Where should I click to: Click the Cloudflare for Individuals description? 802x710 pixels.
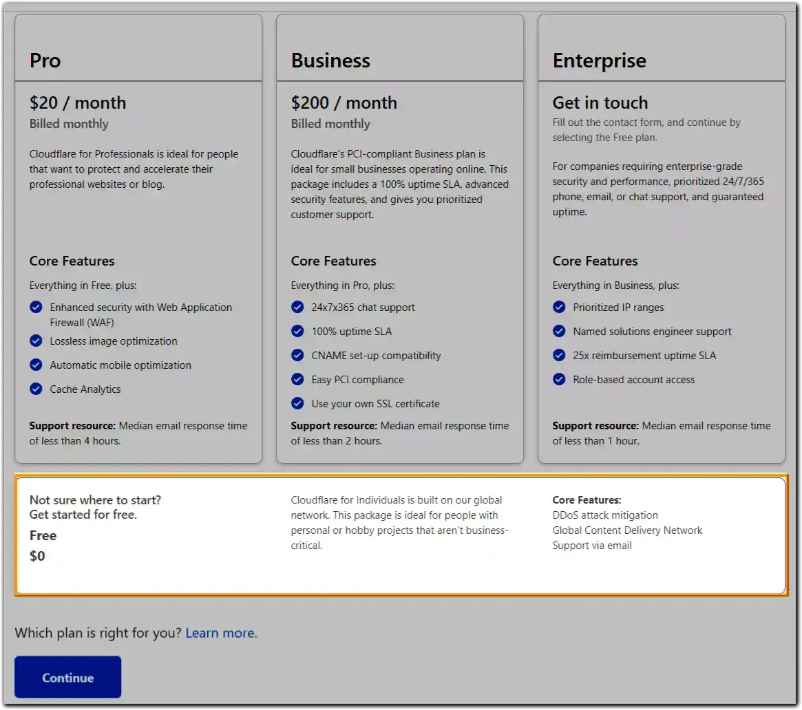[x=399, y=522]
